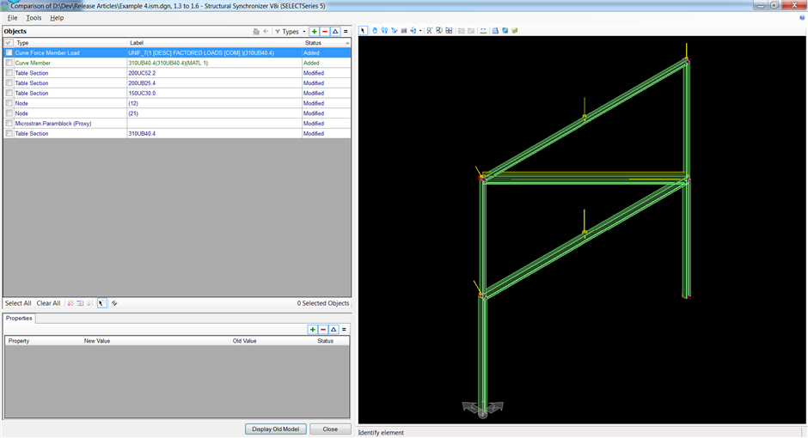This screenshot has width=808, height=438.
Task: Open the Tools menu
Action: pos(34,18)
